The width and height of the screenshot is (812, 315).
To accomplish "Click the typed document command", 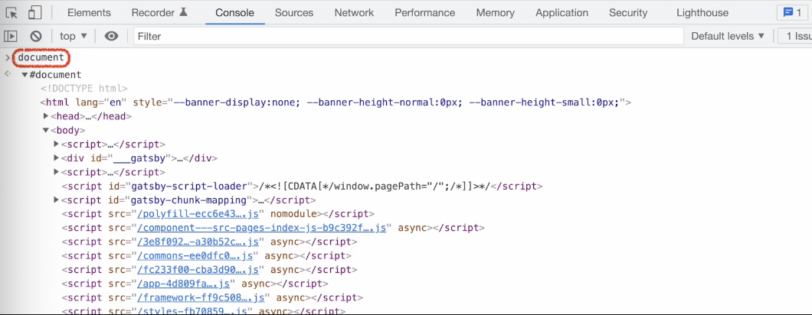I will click(41, 57).
